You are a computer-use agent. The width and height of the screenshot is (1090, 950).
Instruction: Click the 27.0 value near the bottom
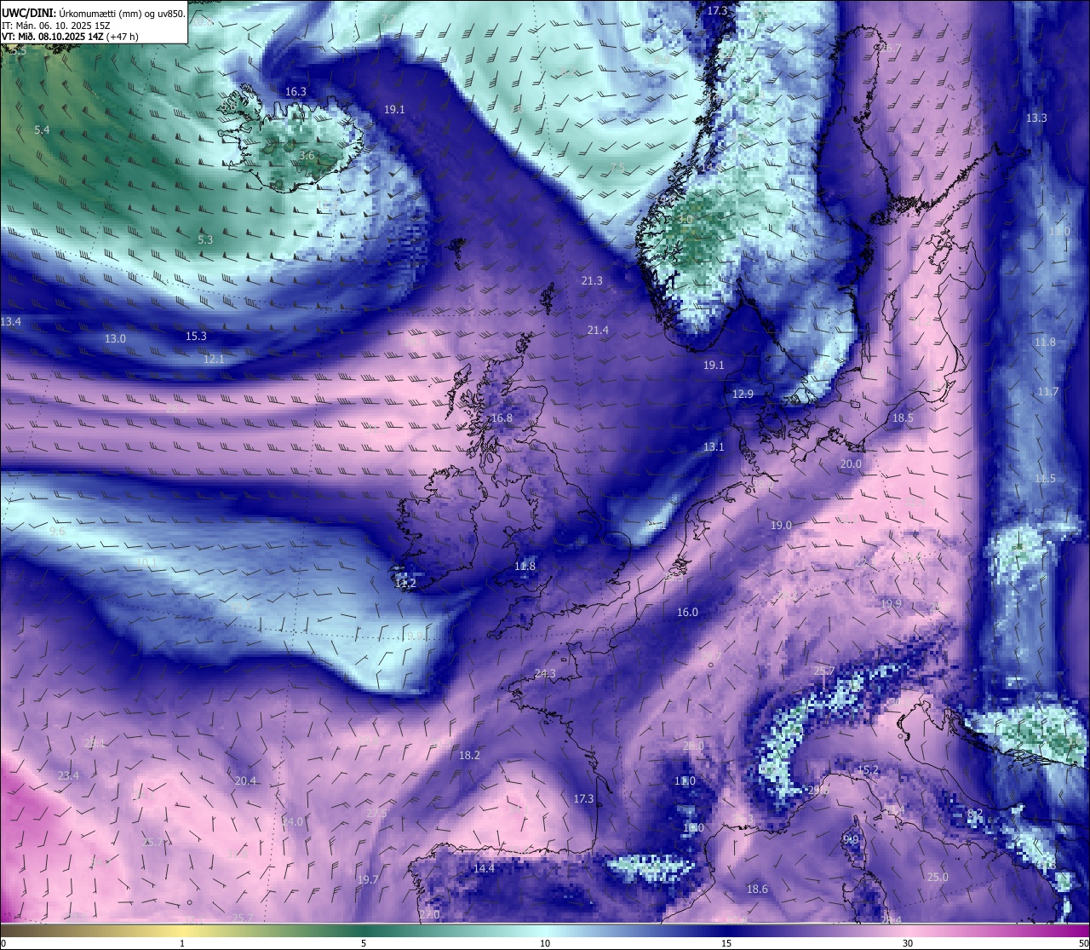point(429,914)
